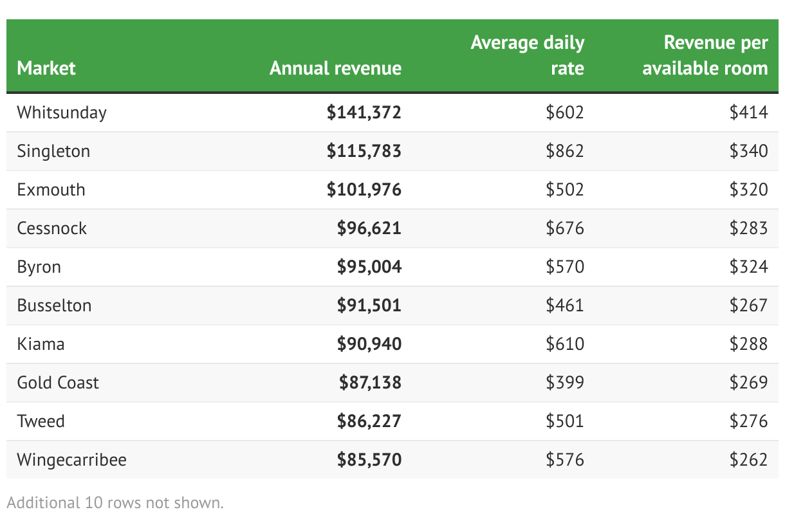
Task: Select Exmouth's $320 revenue per room
Action: click(x=748, y=190)
